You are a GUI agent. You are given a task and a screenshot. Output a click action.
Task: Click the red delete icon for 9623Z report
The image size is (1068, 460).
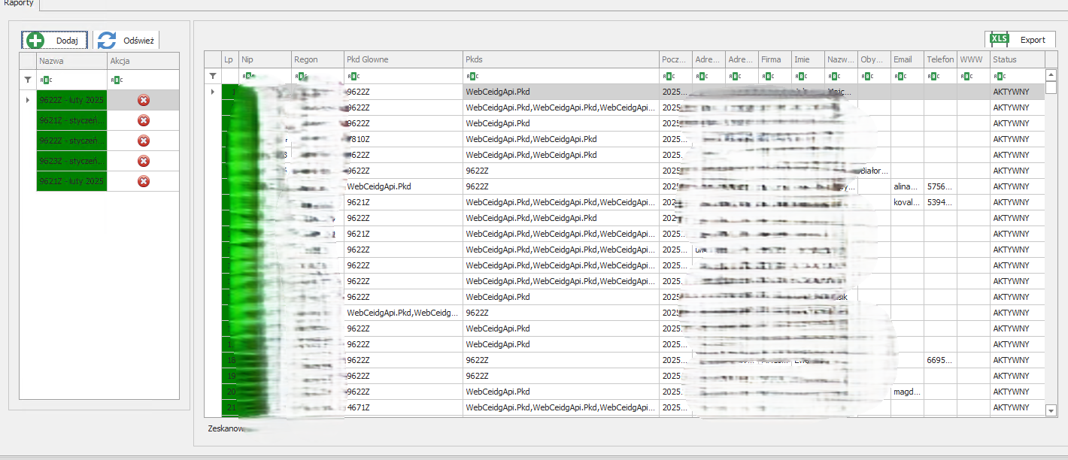(144, 161)
